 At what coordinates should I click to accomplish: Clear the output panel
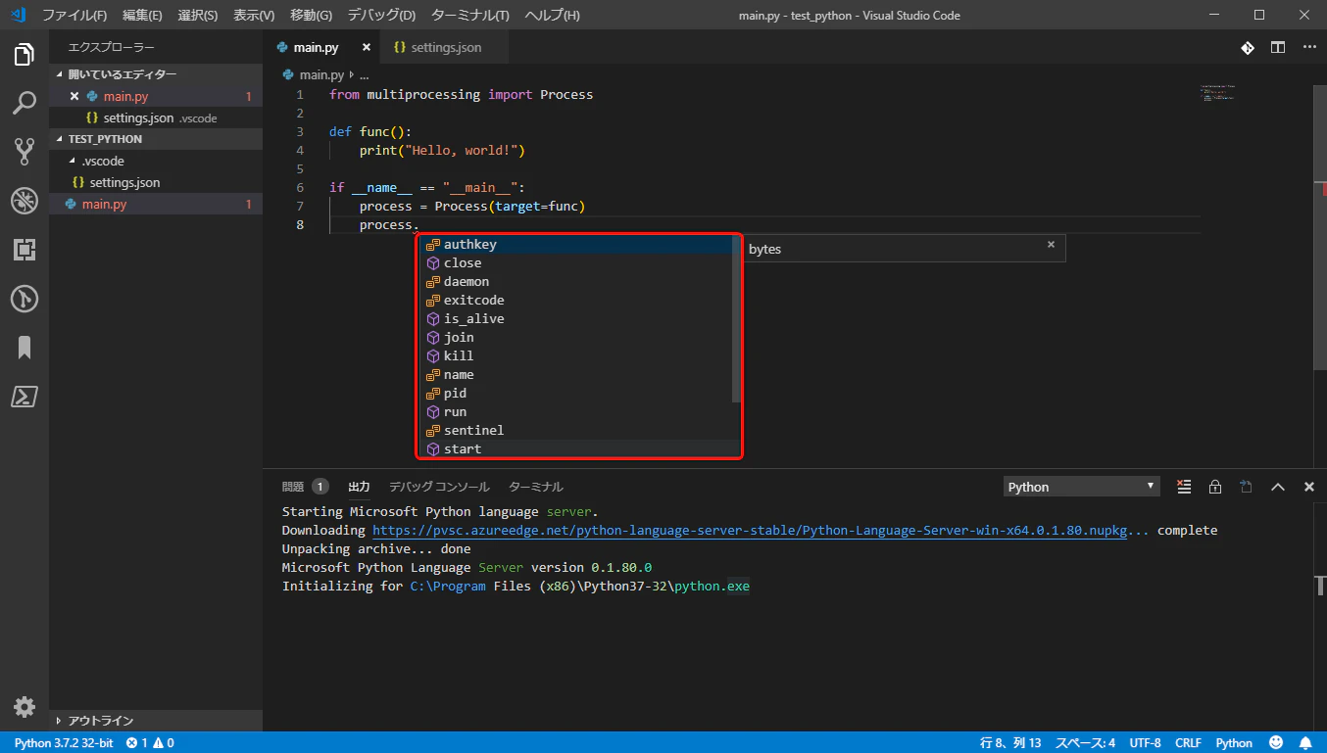coord(1184,487)
